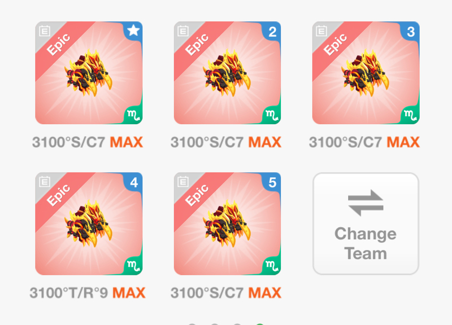Screen dimensions: 452x325
Task: Select the green active page dot
Action: [260, 324]
